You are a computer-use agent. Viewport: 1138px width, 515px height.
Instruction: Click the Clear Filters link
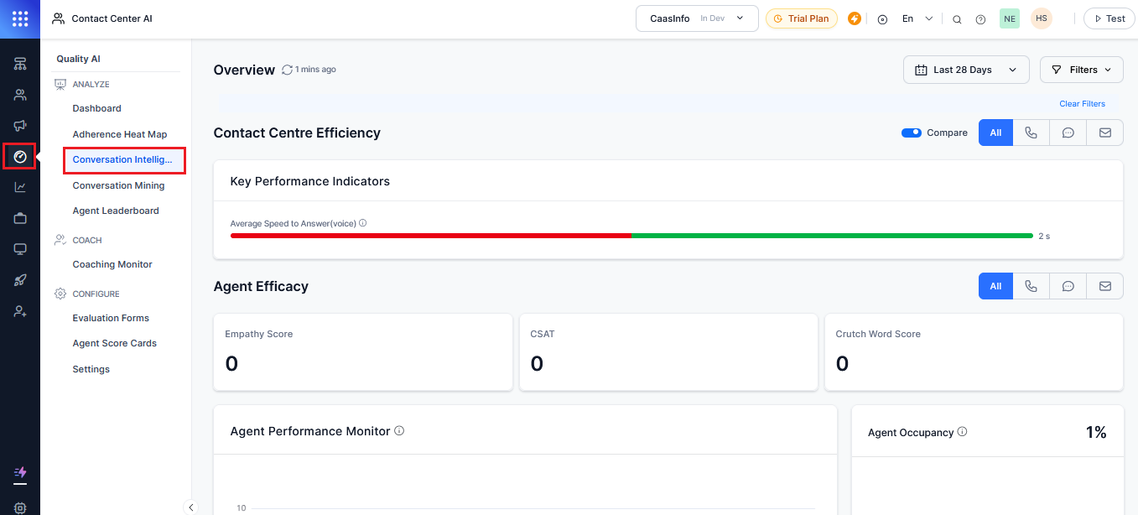click(x=1082, y=104)
